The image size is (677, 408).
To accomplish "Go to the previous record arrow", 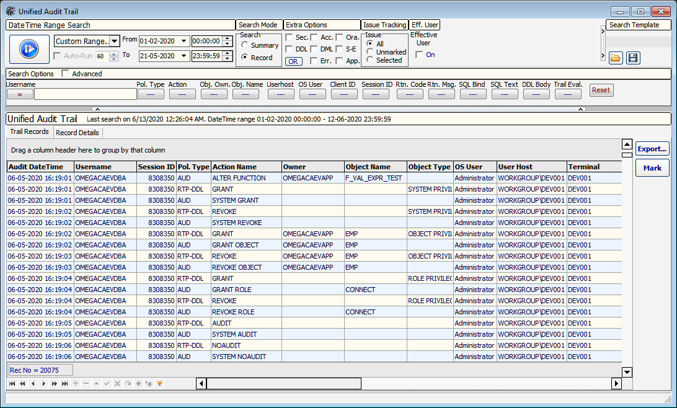I will [33, 384].
